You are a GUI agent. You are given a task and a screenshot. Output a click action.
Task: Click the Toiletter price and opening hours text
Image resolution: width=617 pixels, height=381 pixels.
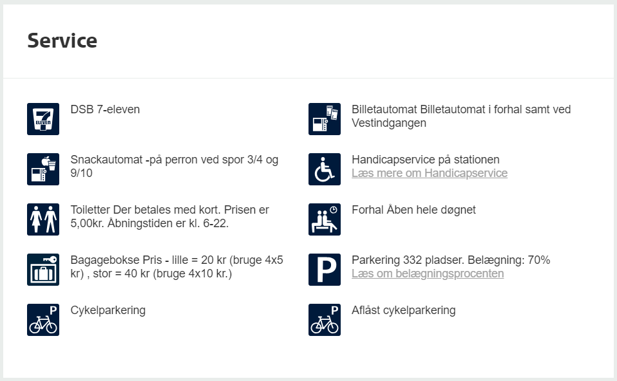click(169, 216)
